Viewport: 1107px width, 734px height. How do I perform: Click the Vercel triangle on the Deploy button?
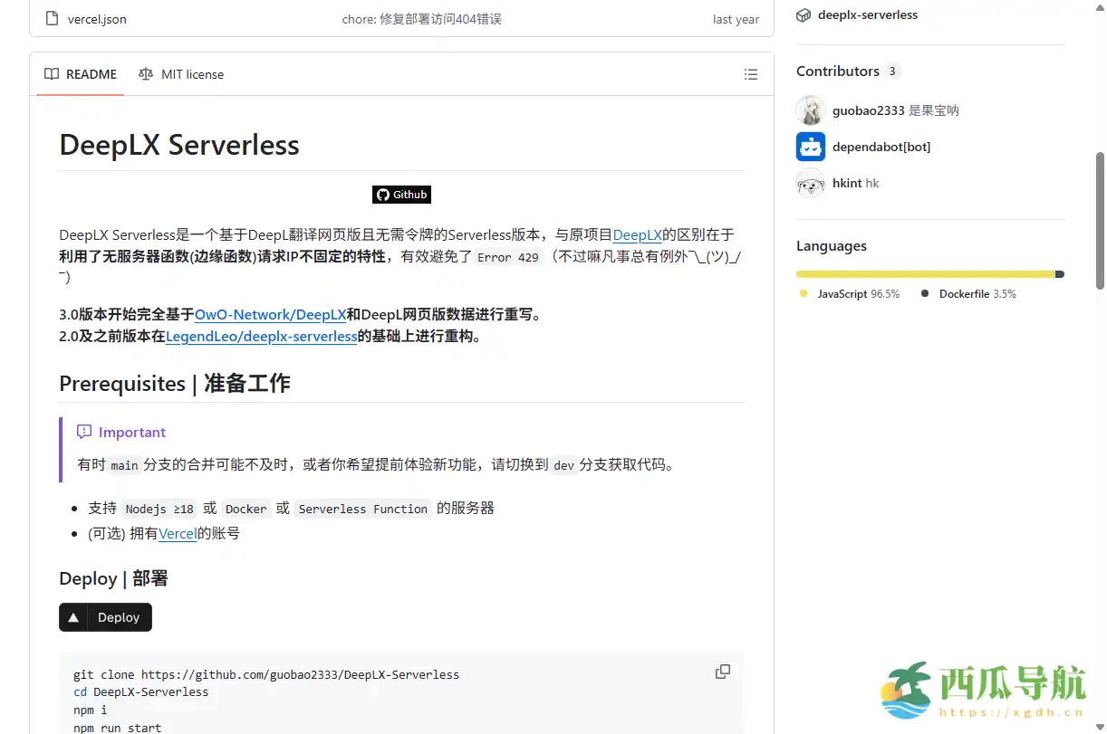pos(74,617)
